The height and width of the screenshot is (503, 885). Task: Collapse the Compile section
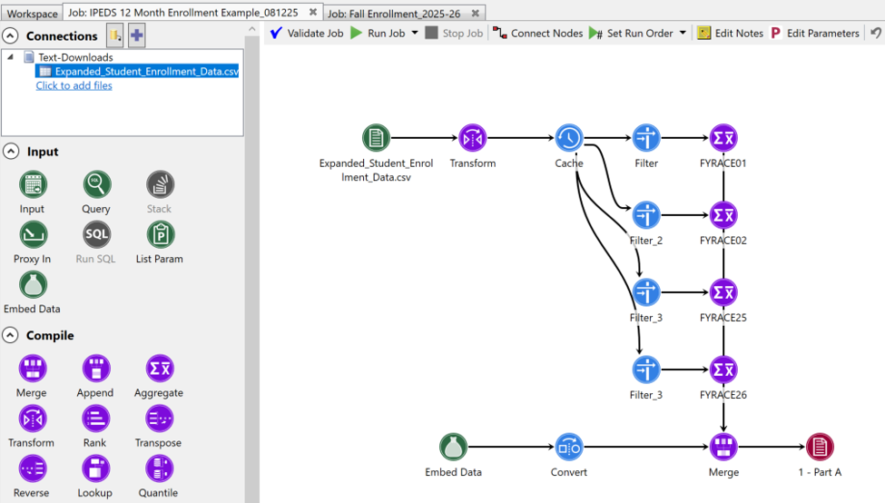click(x=10, y=335)
